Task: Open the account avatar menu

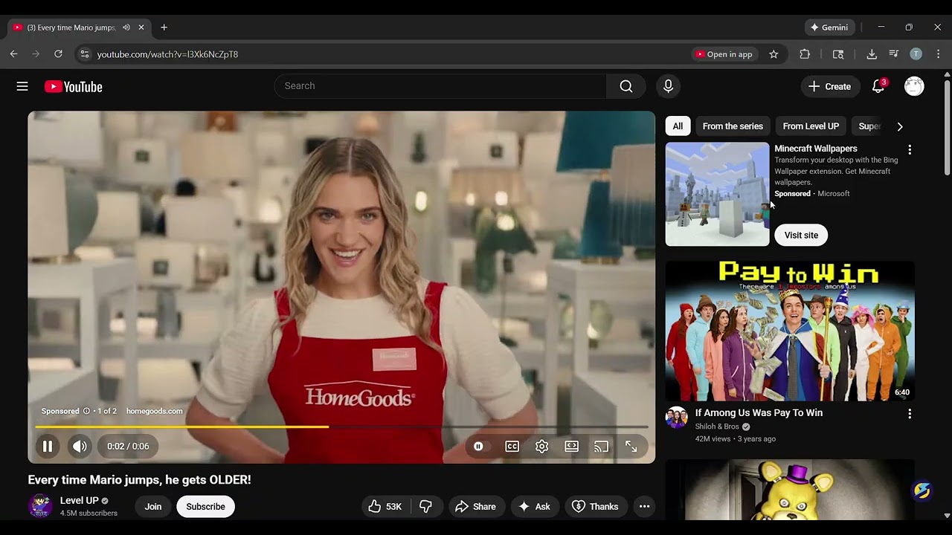Action: tap(914, 86)
